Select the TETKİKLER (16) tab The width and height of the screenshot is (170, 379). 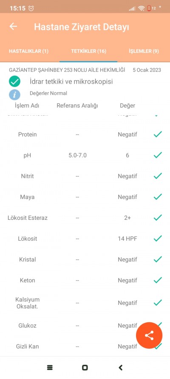(88, 51)
